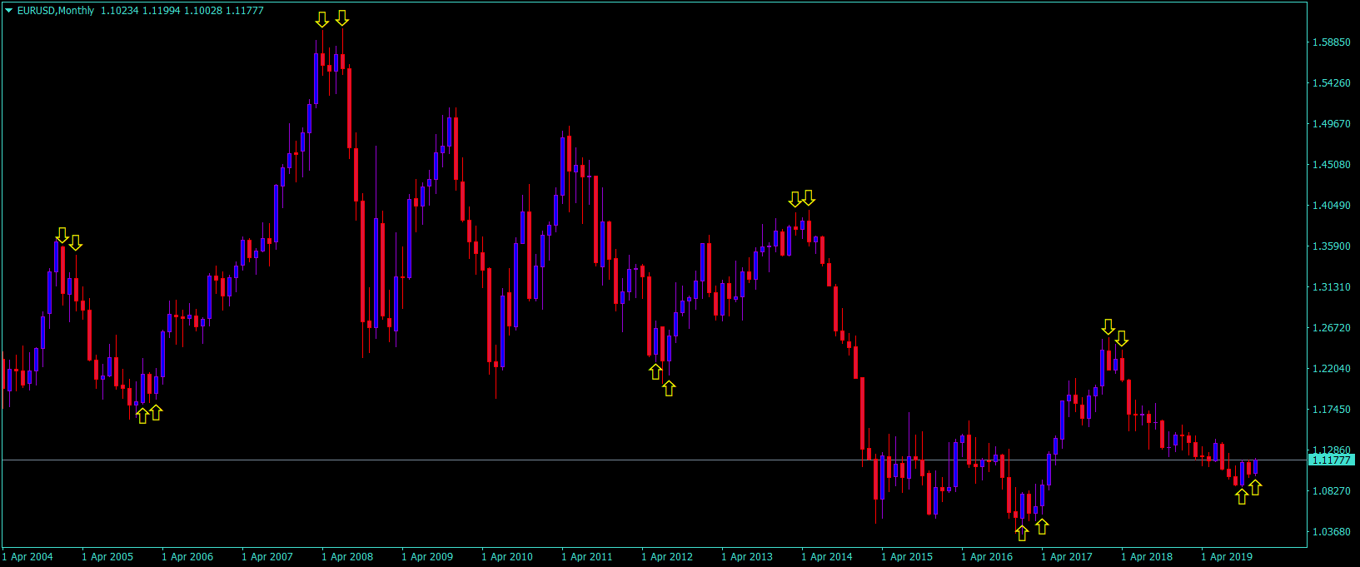Click the 1 Apr 2012 date label

point(667,557)
